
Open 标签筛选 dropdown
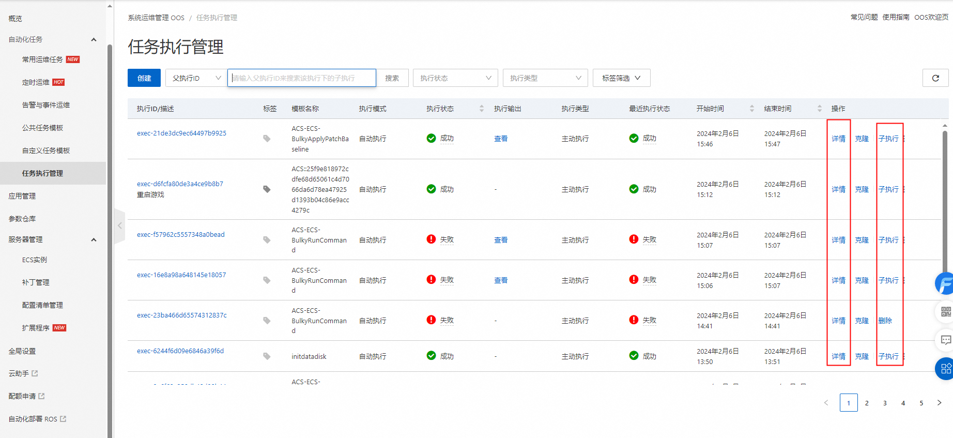pos(621,78)
